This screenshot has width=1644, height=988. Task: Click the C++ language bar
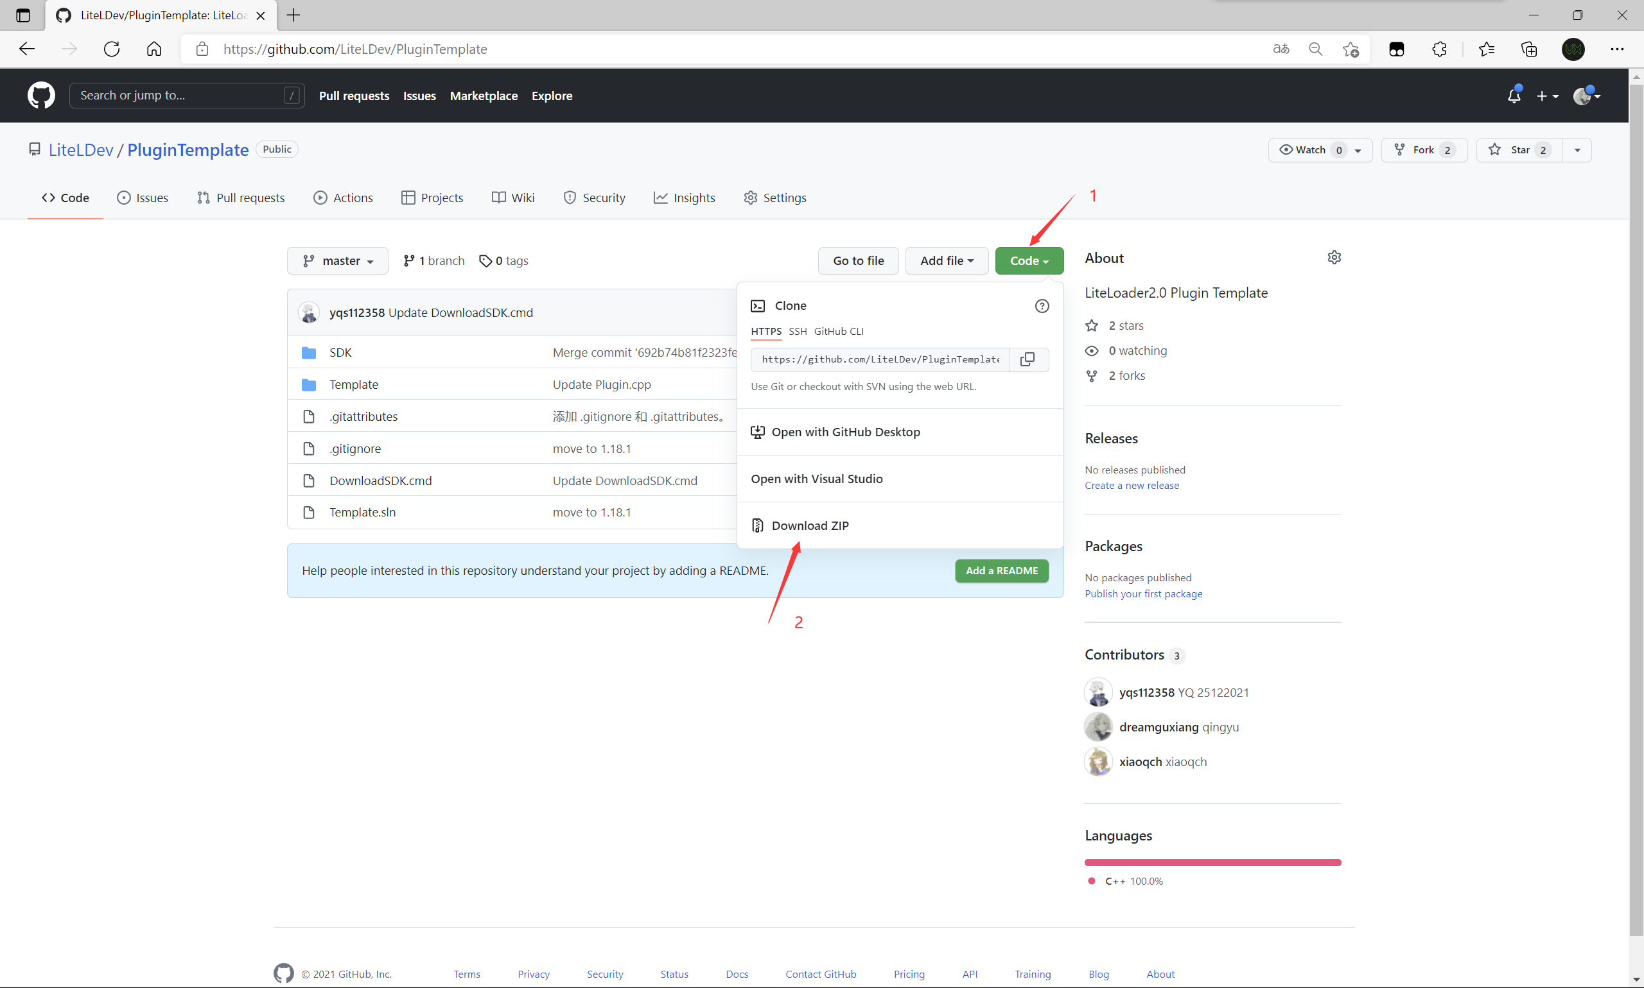(x=1213, y=862)
